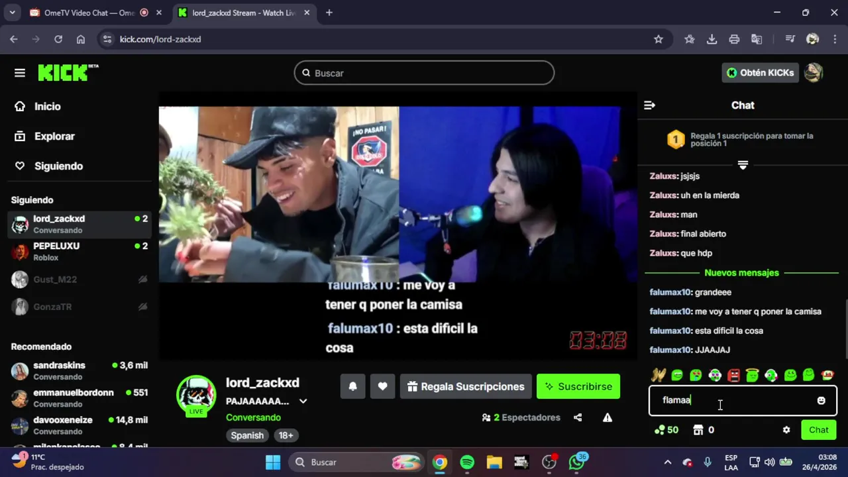Viewport: 848px width, 477px height.
Task: Click the 18+ tag
Action: (286, 435)
